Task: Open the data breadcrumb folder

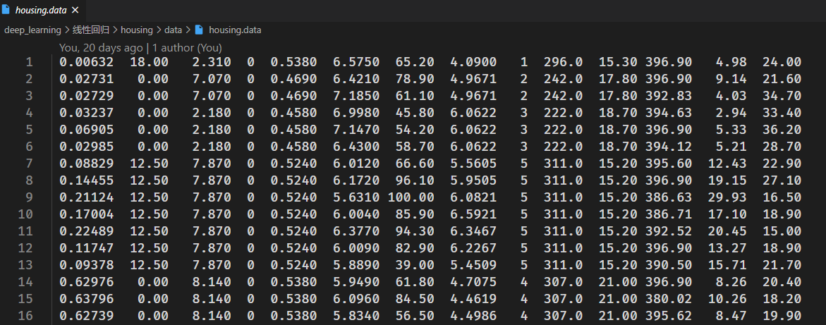Action: (173, 30)
